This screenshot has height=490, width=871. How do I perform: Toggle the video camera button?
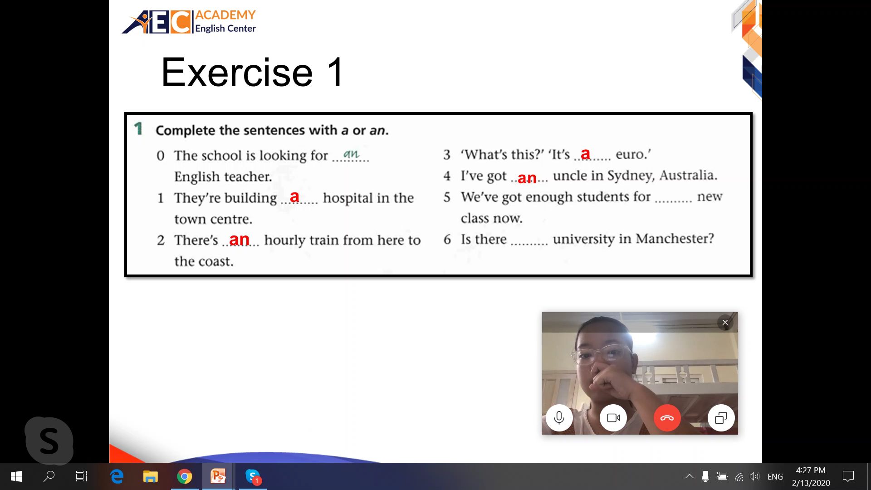[x=613, y=418]
